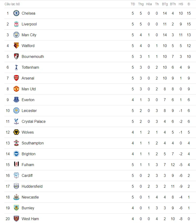
Task: Open the Tottenham cockerel crest icon
Action: (16, 67)
